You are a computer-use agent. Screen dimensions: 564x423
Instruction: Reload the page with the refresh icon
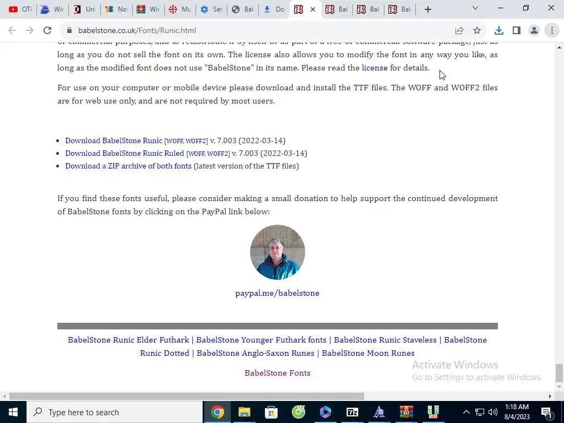47,31
